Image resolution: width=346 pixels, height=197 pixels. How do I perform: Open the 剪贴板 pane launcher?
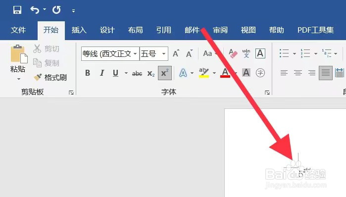tap(71, 93)
